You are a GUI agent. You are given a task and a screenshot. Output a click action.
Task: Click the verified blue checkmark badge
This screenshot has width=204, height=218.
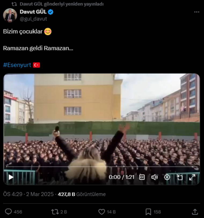point(50,12)
